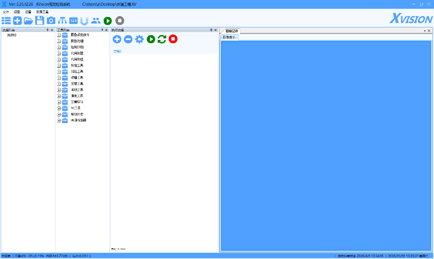Click the list icon at toolbar far left
Image resolution: width=434 pixels, height=259 pixels.
coord(6,20)
